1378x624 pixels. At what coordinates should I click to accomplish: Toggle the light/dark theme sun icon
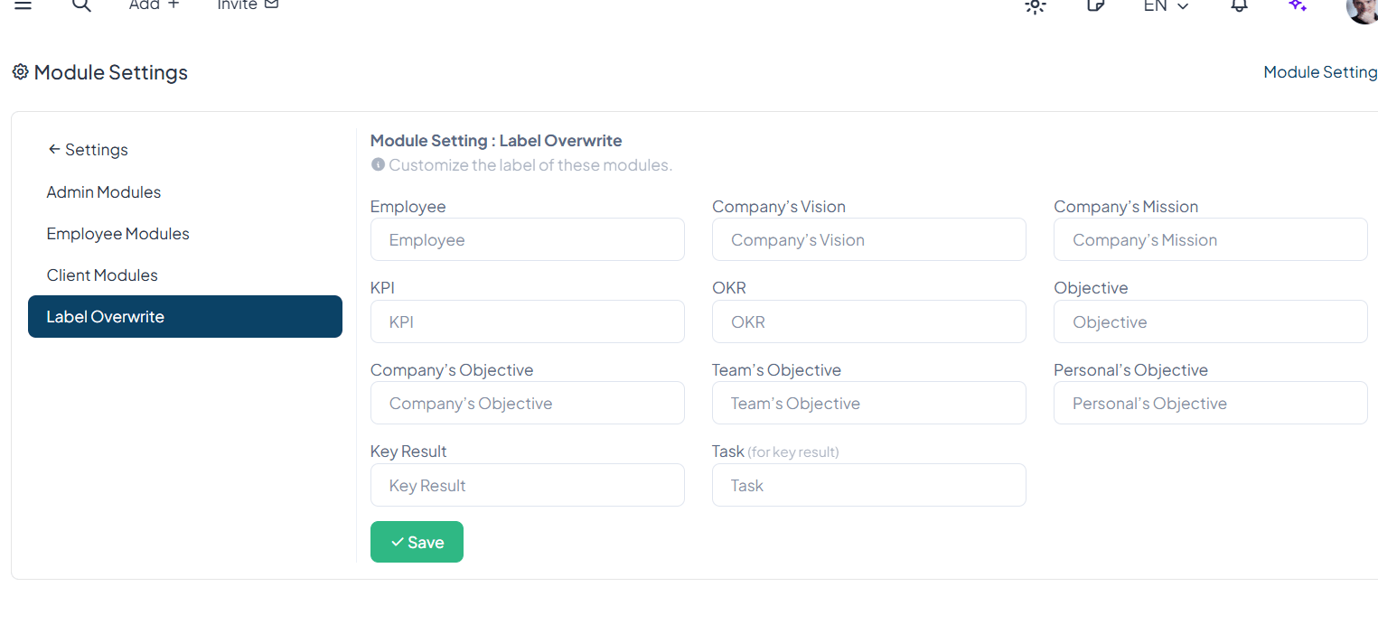click(1036, 6)
